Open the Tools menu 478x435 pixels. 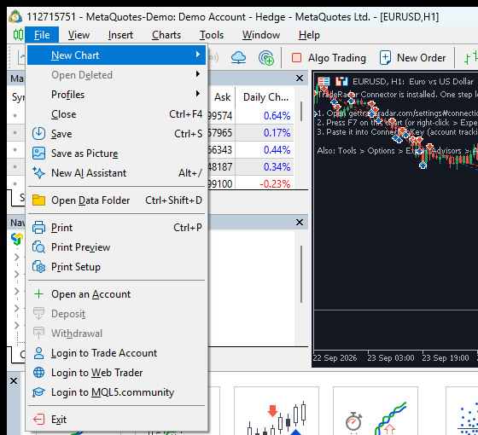coord(212,35)
